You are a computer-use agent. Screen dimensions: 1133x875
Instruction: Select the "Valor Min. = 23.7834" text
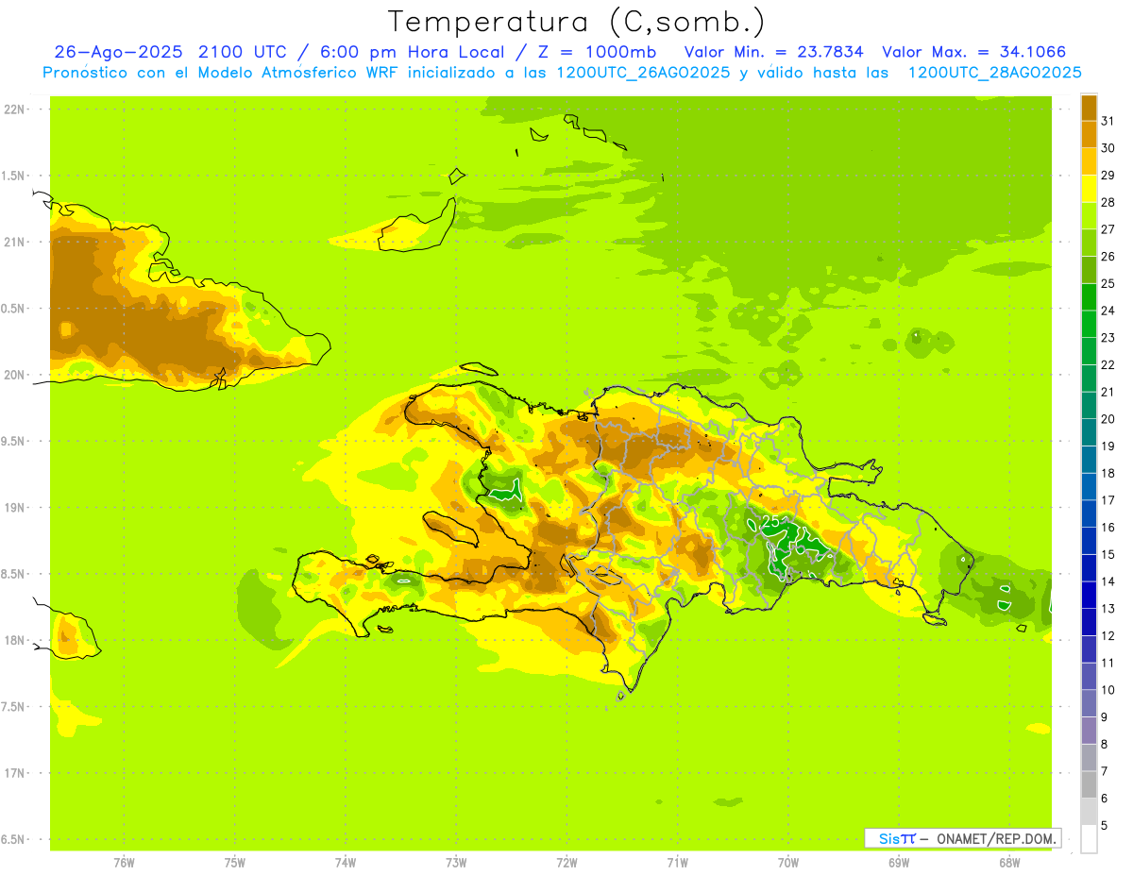tap(773, 52)
